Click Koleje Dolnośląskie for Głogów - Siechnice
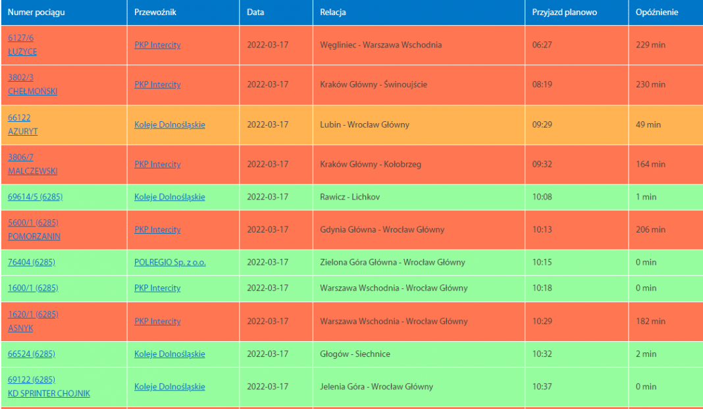This screenshot has width=703, height=409. coord(169,354)
